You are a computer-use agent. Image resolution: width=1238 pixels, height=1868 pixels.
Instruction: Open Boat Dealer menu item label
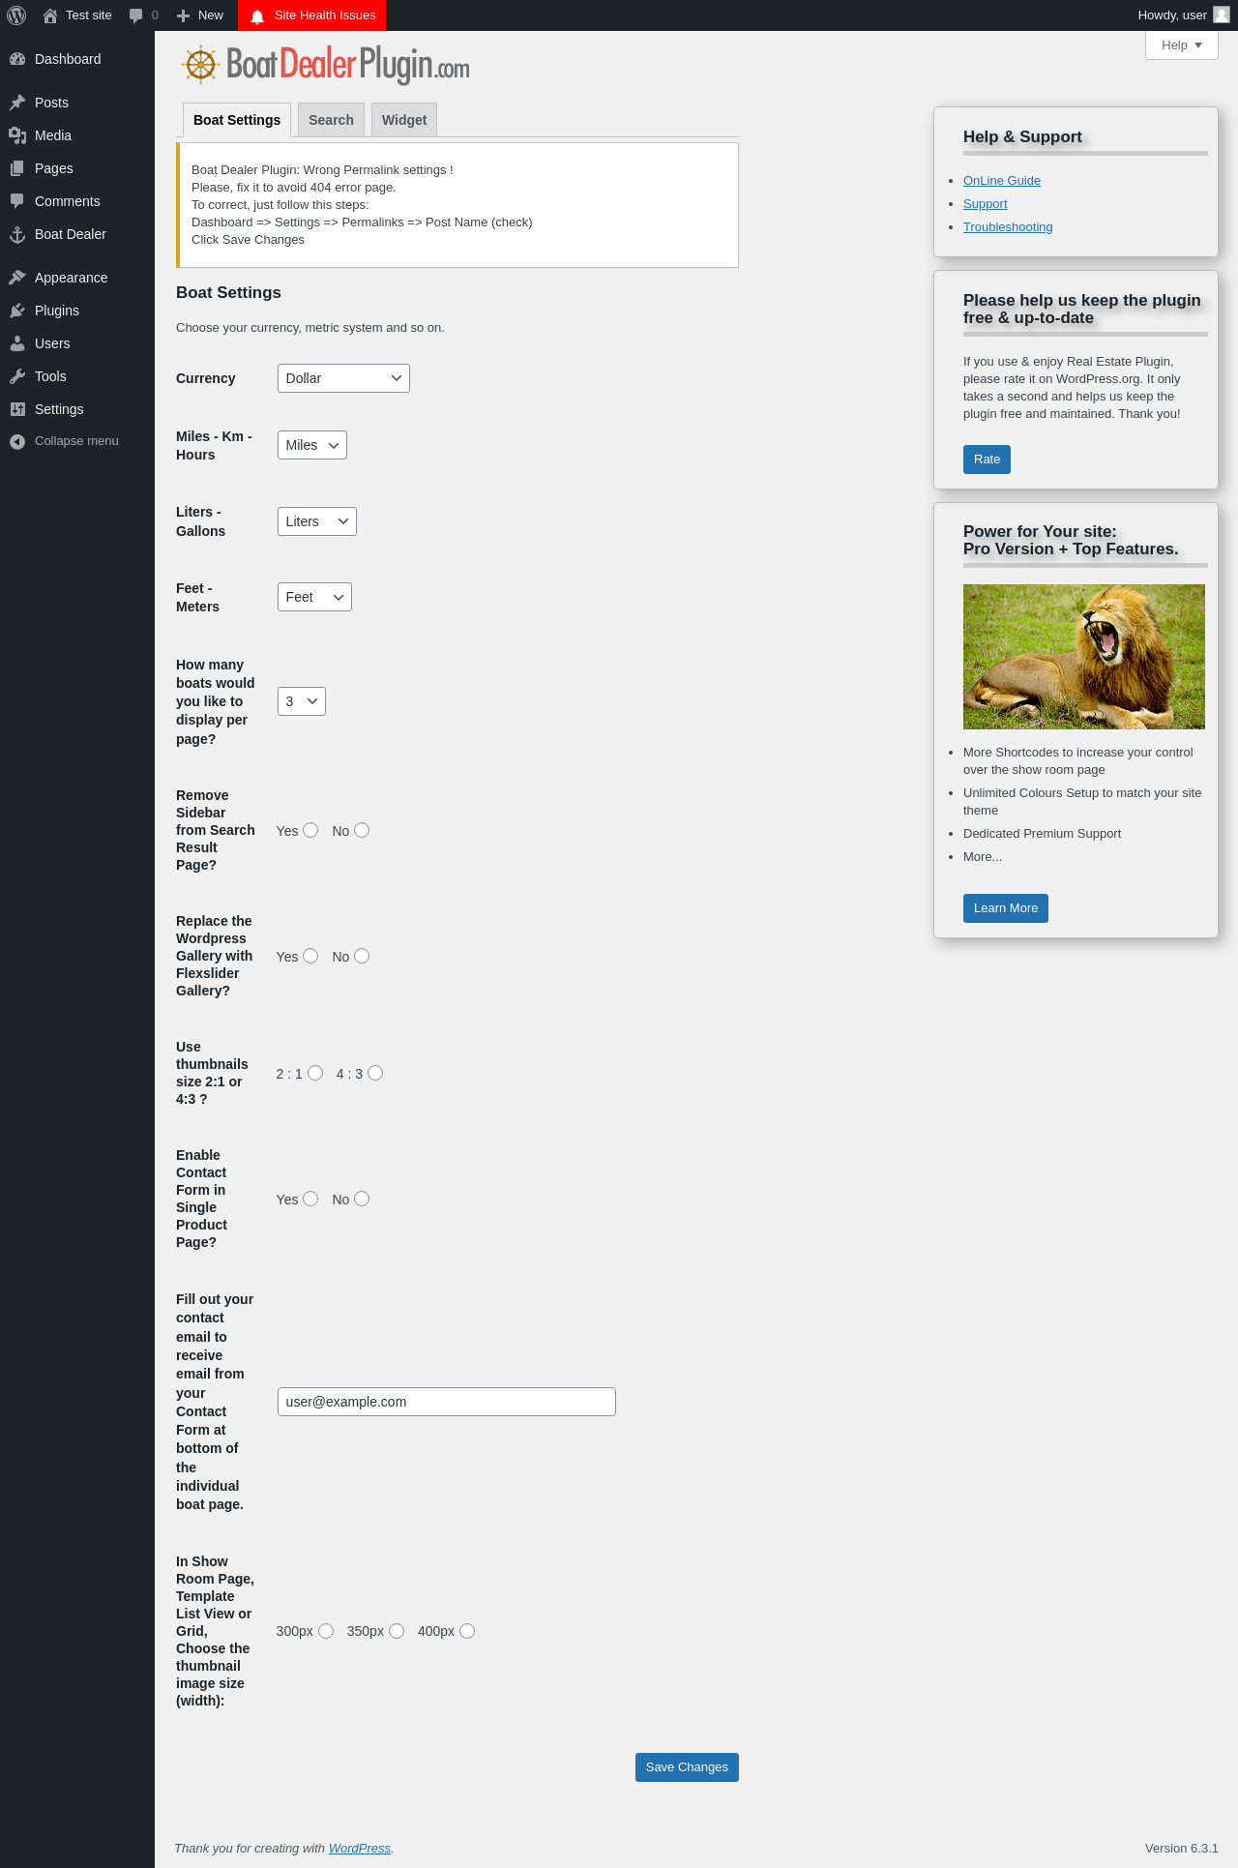[x=71, y=234]
